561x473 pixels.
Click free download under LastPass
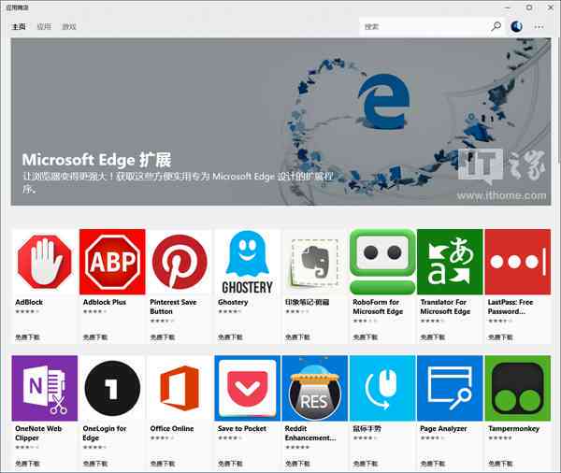click(x=500, y=337)
